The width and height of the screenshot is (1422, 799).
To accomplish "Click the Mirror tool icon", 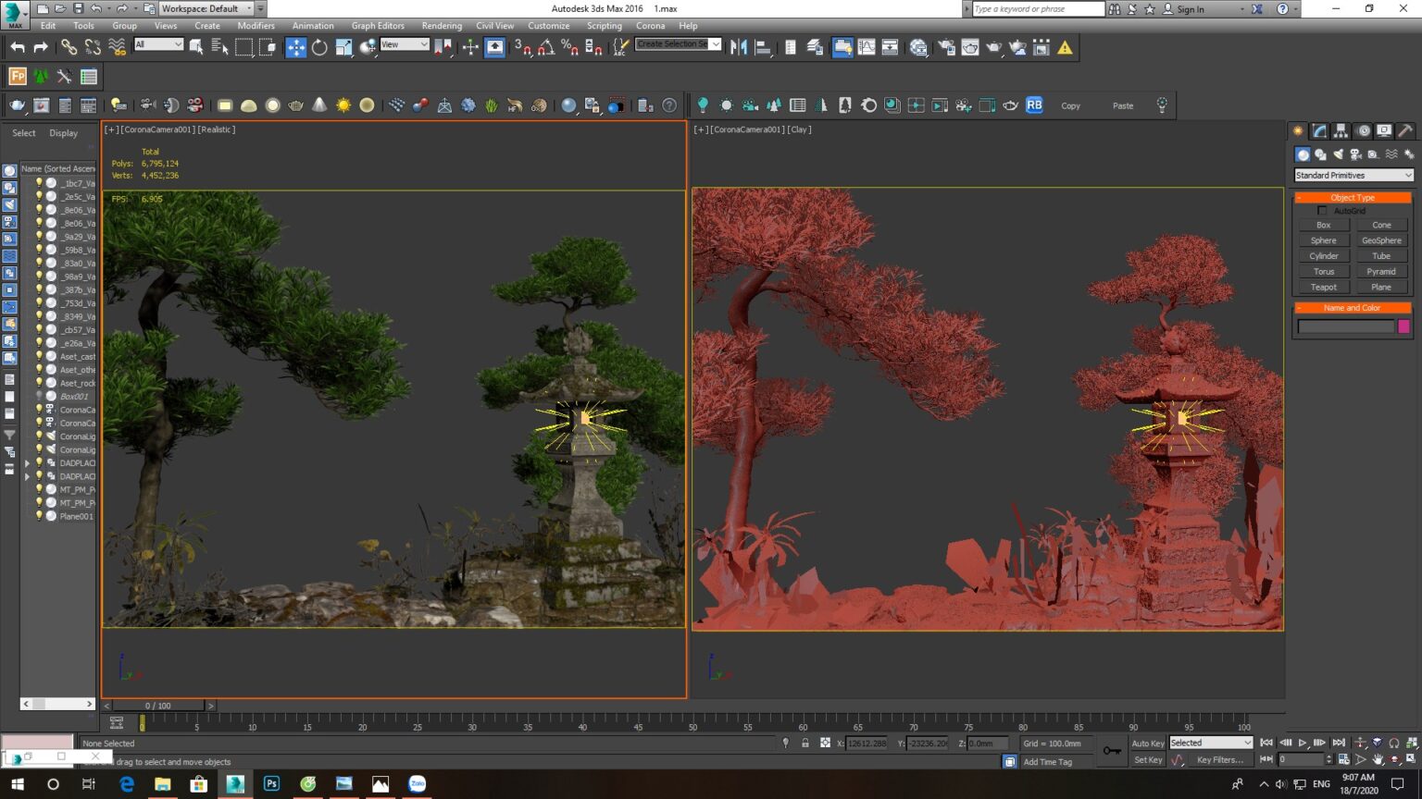I will tap(739, 47).
